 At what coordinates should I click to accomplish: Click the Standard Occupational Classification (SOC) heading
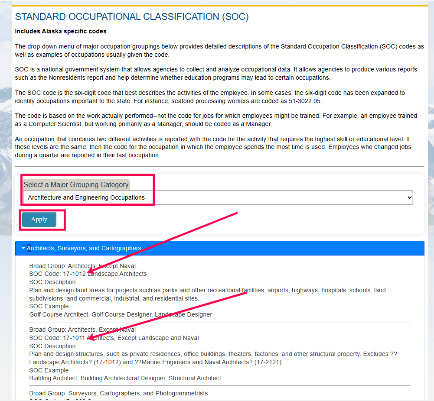pyautogui.click(x=132, y=16)
